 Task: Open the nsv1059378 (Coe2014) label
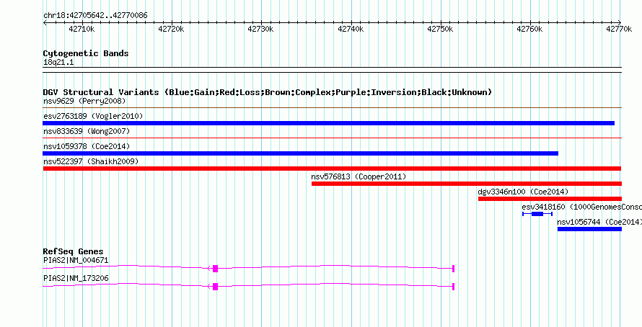point(87,146)
